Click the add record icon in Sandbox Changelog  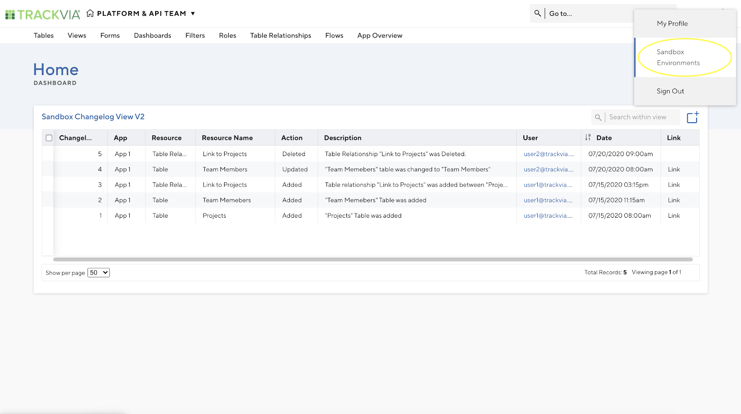(692, 118)
